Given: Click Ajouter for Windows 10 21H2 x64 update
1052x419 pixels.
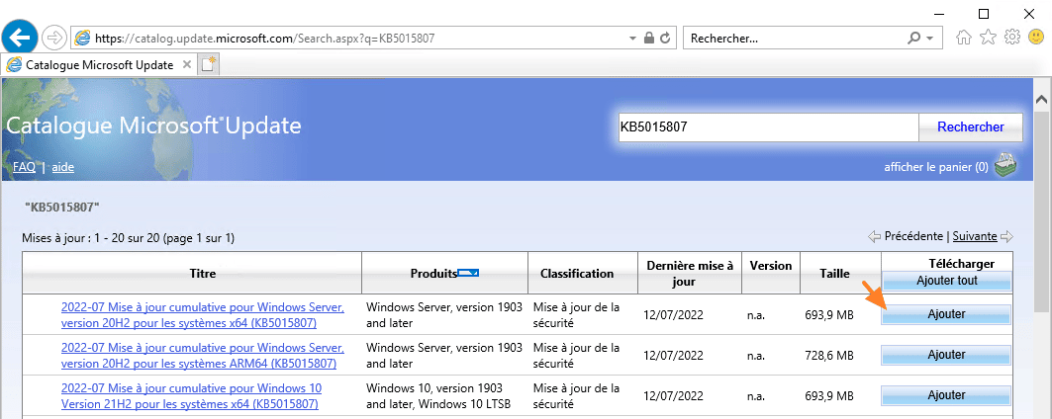Looking at the screenshot, I should coord(946,396).
